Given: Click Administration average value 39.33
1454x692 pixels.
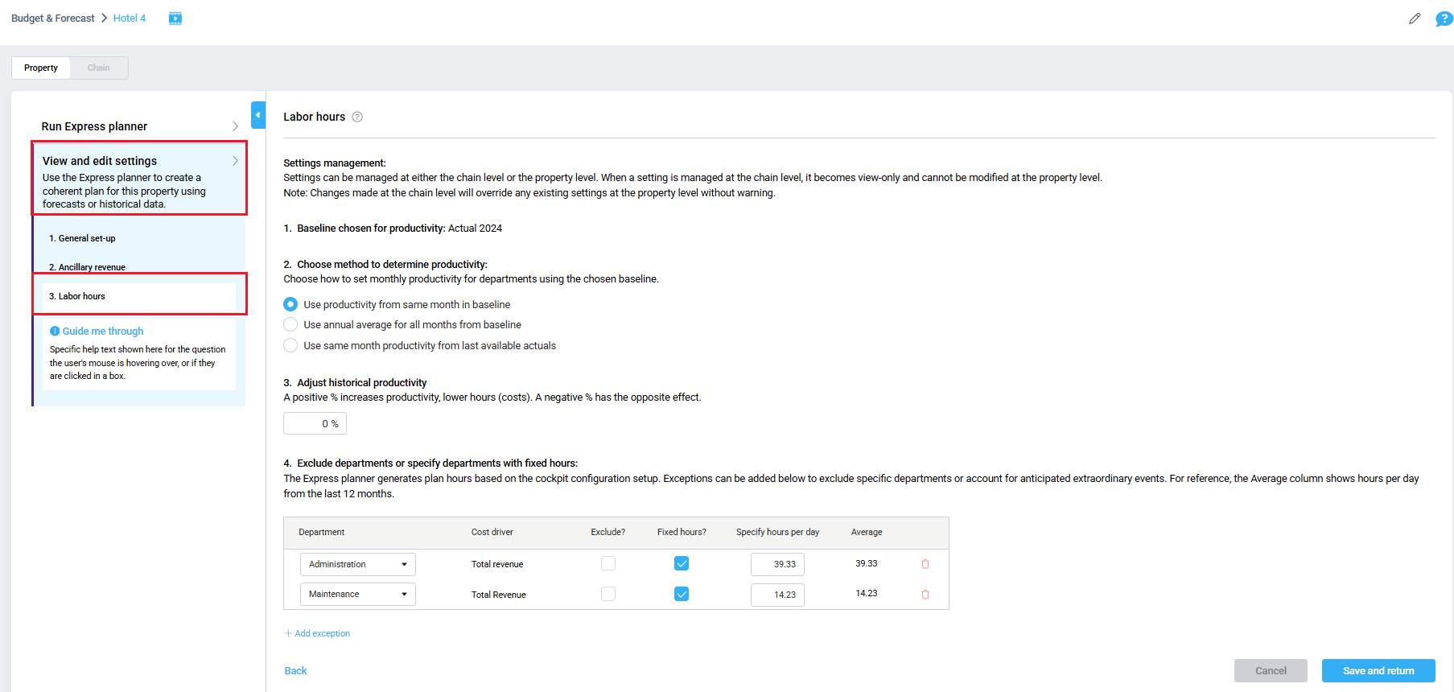Looking at the screenshot, I should (x=867, y=563).
